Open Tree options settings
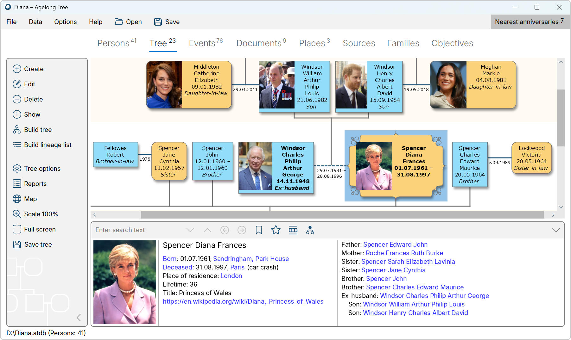 pos(41,168)
